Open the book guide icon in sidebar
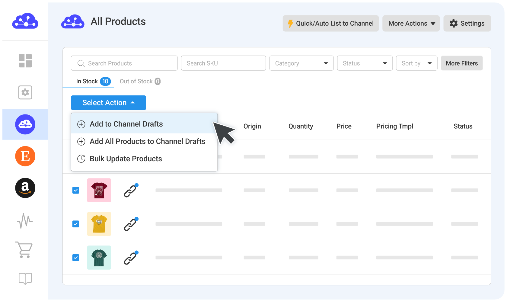 point(25,278)
